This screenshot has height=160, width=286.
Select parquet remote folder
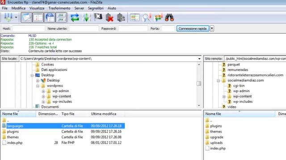pos(234,64)
